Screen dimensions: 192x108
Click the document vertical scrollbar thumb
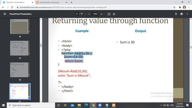[191, 47]
